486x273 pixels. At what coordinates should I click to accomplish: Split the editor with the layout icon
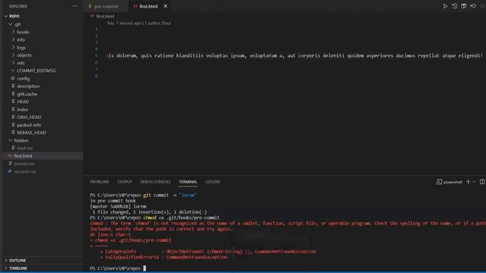[464, 6]
